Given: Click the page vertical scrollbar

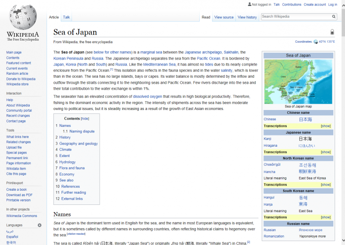Looking at the screenshot, I should (x=343, y=22).
